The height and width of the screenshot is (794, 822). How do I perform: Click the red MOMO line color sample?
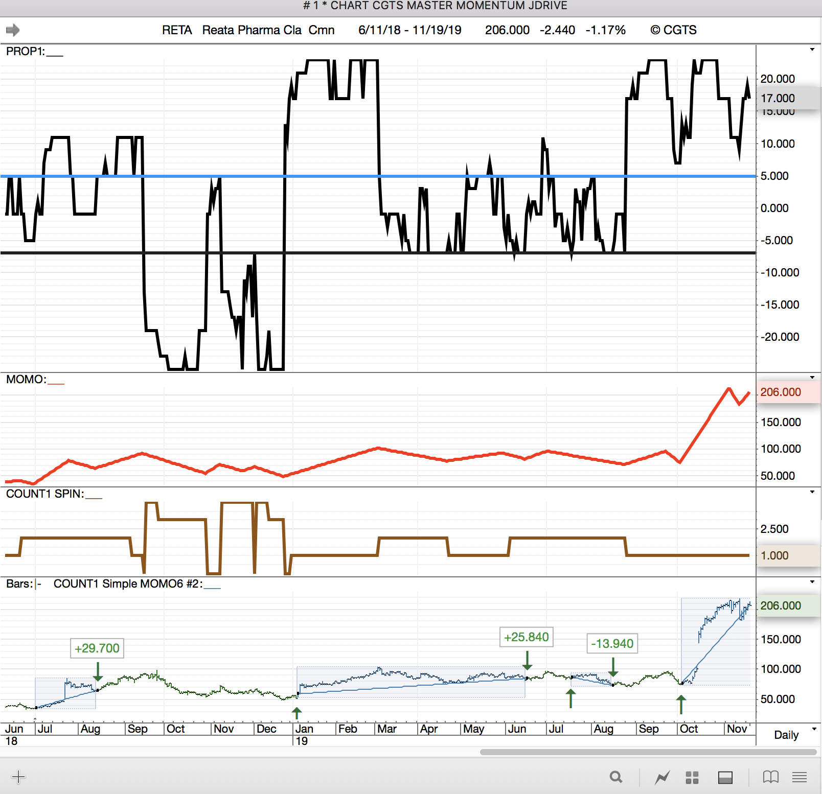click(56, 383)
